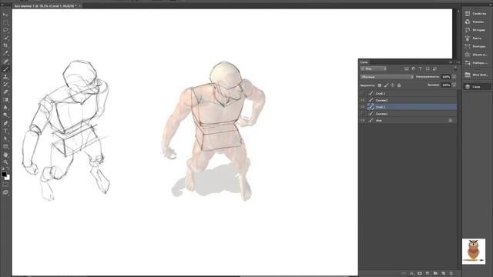This screenshot has height=277, width=493.
Task: Add a layer style (fx)
Action: (x=412, y=274)
